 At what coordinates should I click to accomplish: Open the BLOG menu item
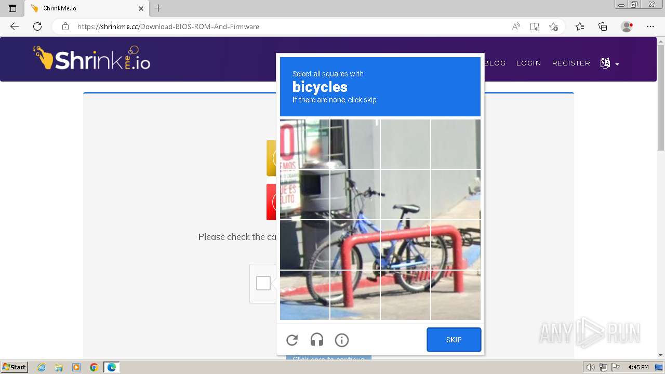(x=495, y=63)
